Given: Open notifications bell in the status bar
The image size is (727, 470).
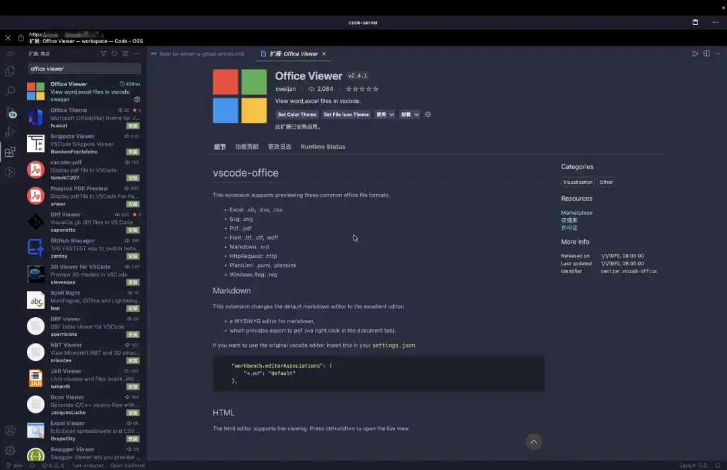Looking at the screenshot, I should [718, 465].
